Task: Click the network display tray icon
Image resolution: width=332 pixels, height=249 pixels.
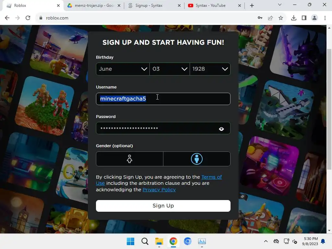Action: [x=287, y=241]
